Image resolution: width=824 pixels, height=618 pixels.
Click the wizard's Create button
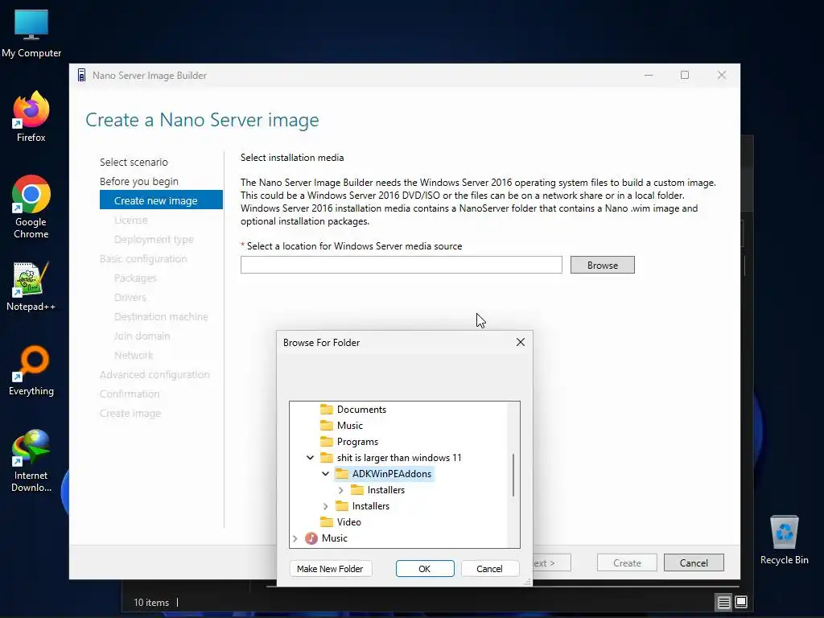coord(627,562)
